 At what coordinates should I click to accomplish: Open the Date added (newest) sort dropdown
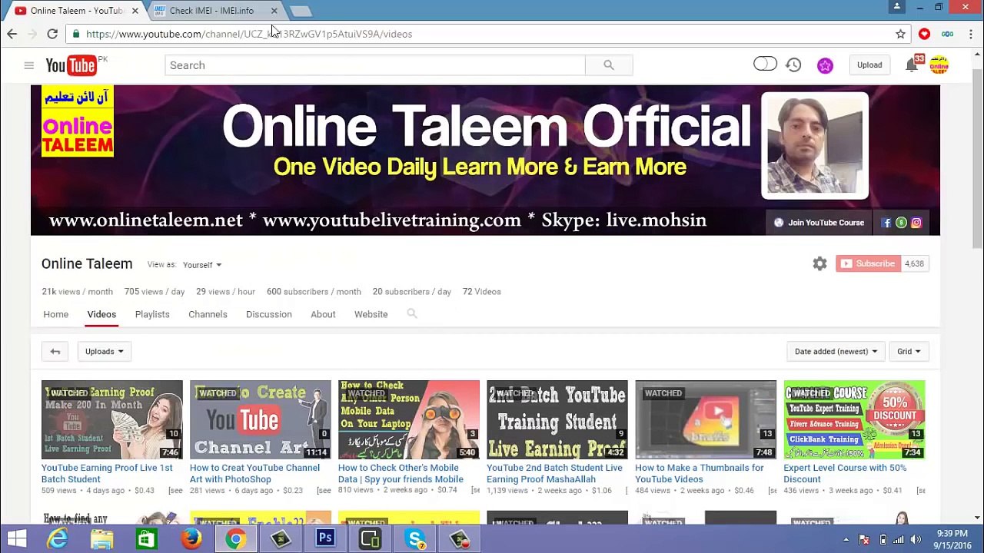point(836,352)
